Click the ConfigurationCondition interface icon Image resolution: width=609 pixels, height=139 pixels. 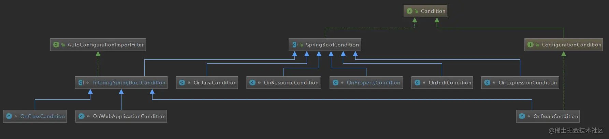[531, 45]
